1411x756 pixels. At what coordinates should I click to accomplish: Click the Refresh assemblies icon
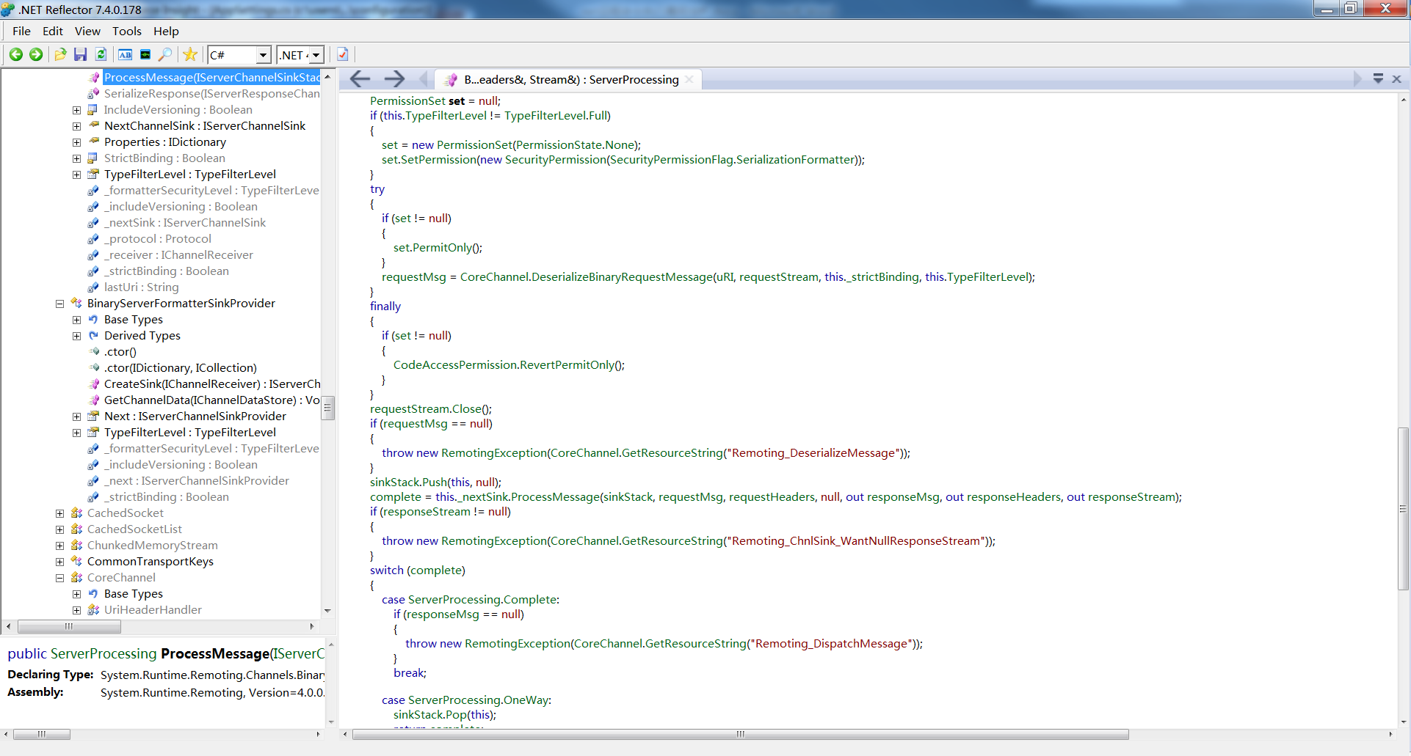(x=101, y=54)
